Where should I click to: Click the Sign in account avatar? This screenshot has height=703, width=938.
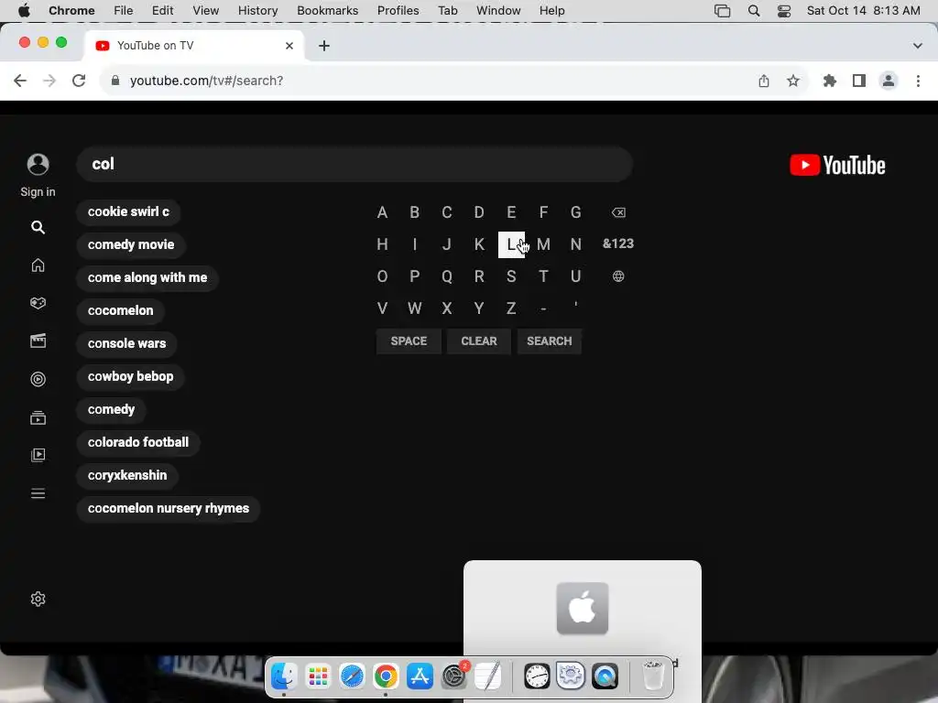pos(38,165)
